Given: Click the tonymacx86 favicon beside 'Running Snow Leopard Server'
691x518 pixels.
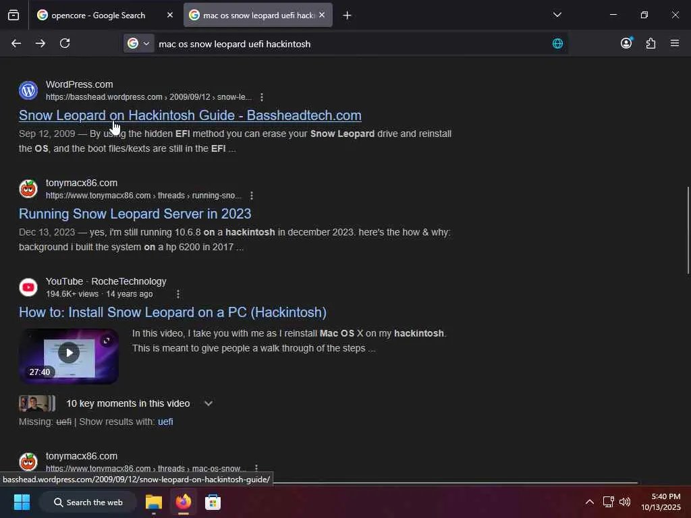Looking at the screenshot, I should pyautogui.click(x=28, y=189).
